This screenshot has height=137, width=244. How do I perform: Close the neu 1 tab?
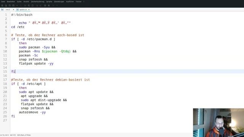(x=13, y=10)
